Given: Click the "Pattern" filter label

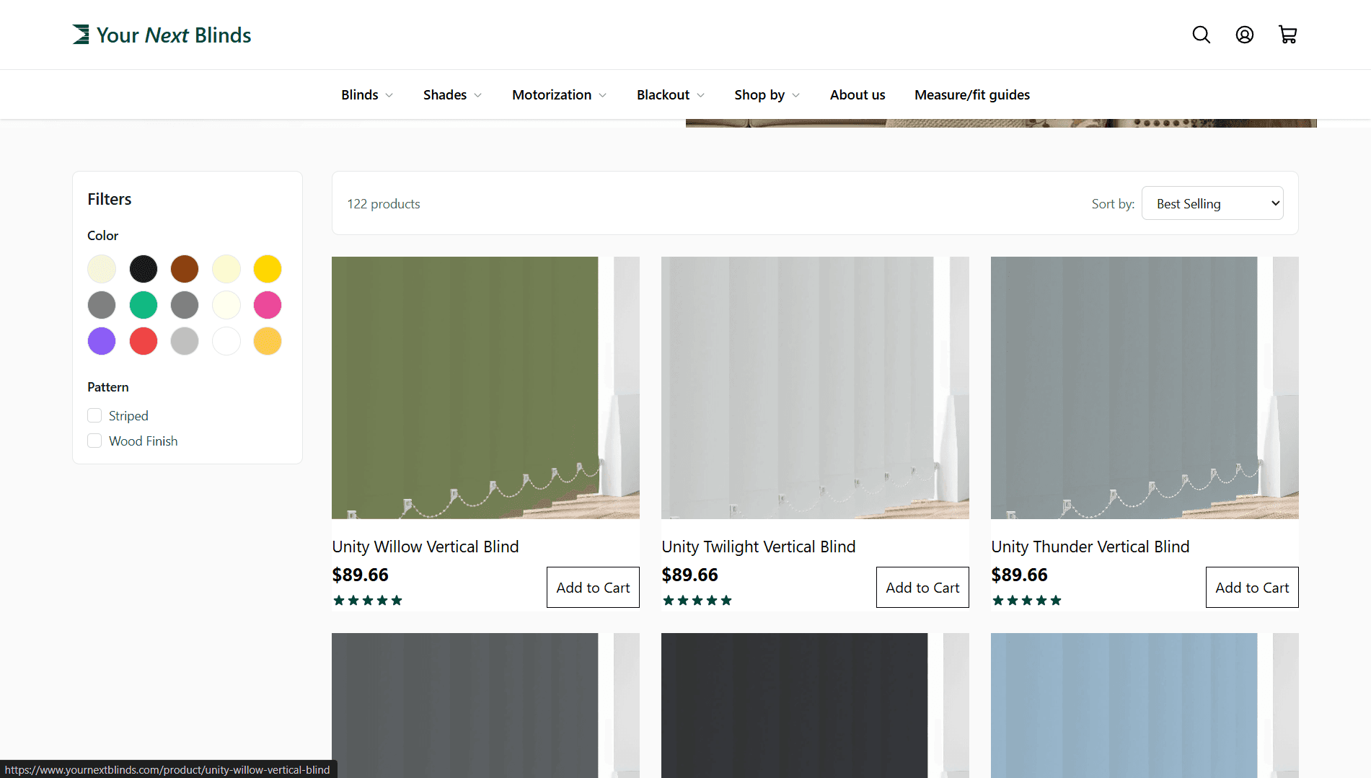Looking at the screenshot, I should (108, 387).
